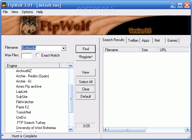Close the FtpWolf window
This screenshot has height=140, width=192.
[x=187, y=5]
